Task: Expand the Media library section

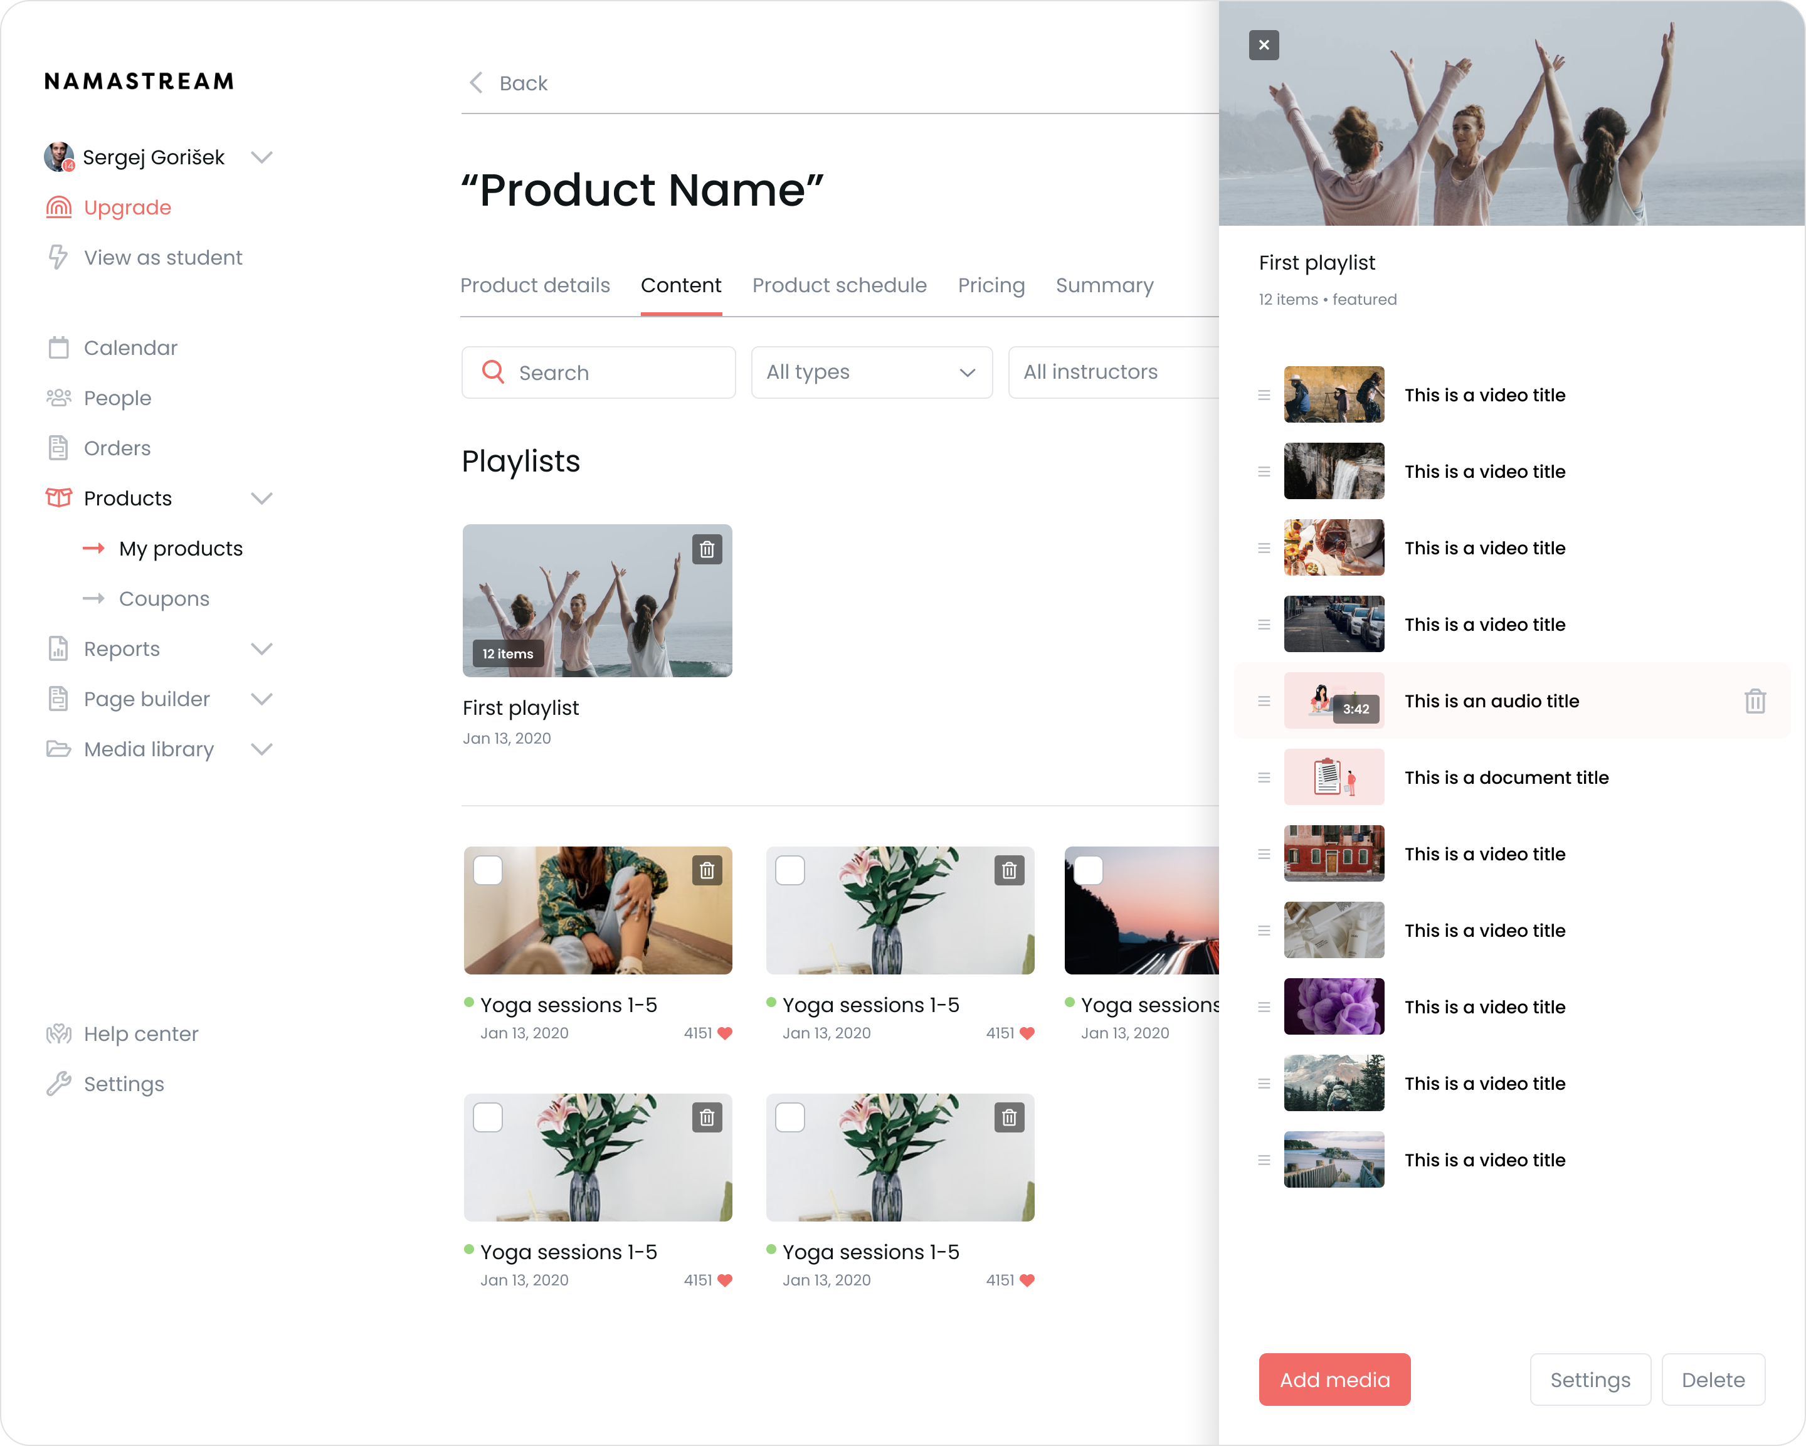Action: click(x=262, y=749)
